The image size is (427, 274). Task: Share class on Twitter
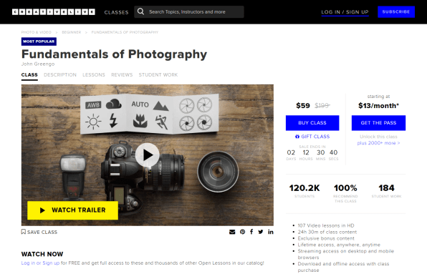coord(261,232)
